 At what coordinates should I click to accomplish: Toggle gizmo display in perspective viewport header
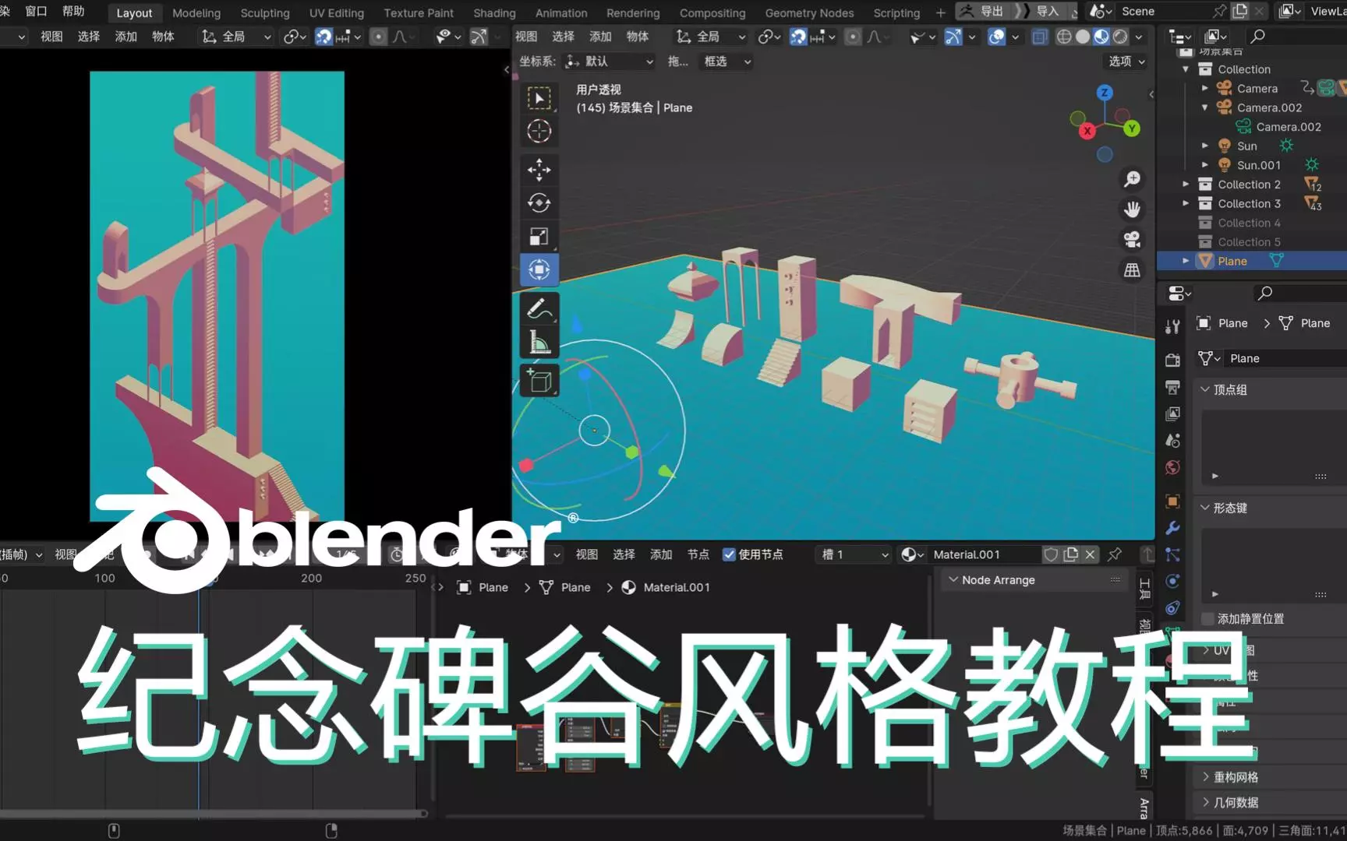pos(953,37)
